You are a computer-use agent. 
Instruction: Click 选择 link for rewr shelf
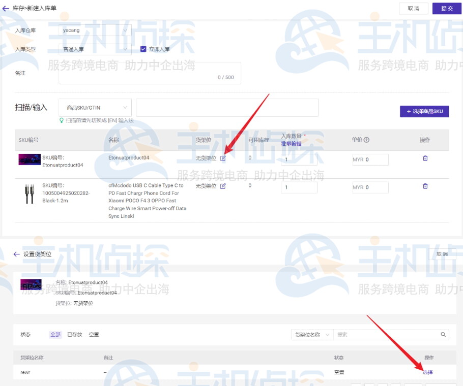point(427,372)
